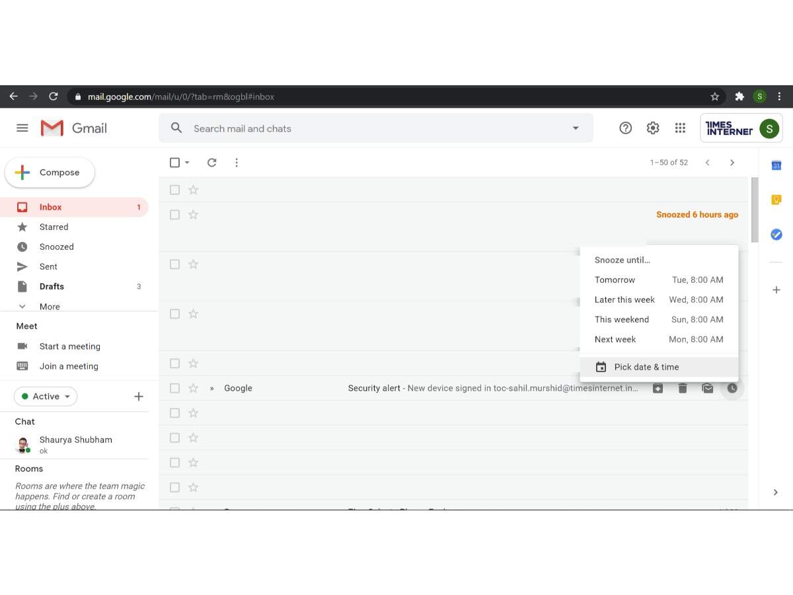793x595 pixels.
Task: Open the Google apps grid
Action: pos(680,128)
